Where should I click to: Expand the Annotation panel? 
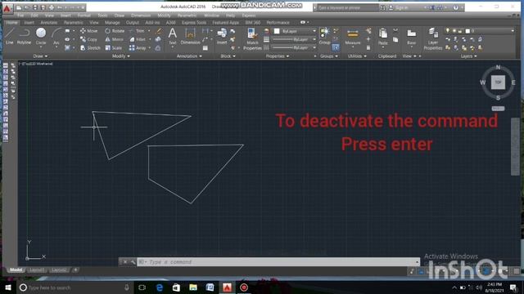(x=189, y=56)
